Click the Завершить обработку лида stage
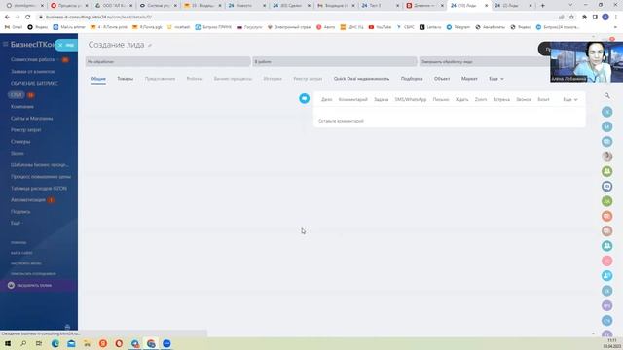The height and width of the screenshot is (350, 623). point(485,62)
